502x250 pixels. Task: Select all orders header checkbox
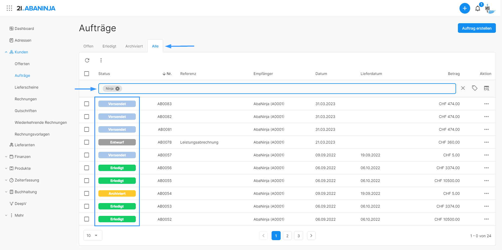[x=87, y=74]
